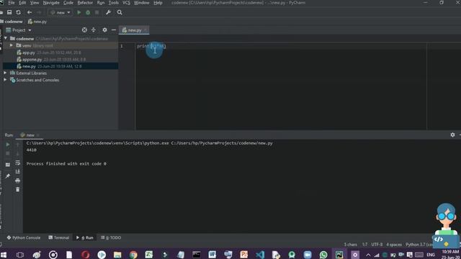Screen dimensions: 461x259
Task: Click the stop icon in Run panel
Action: [8, 153]
